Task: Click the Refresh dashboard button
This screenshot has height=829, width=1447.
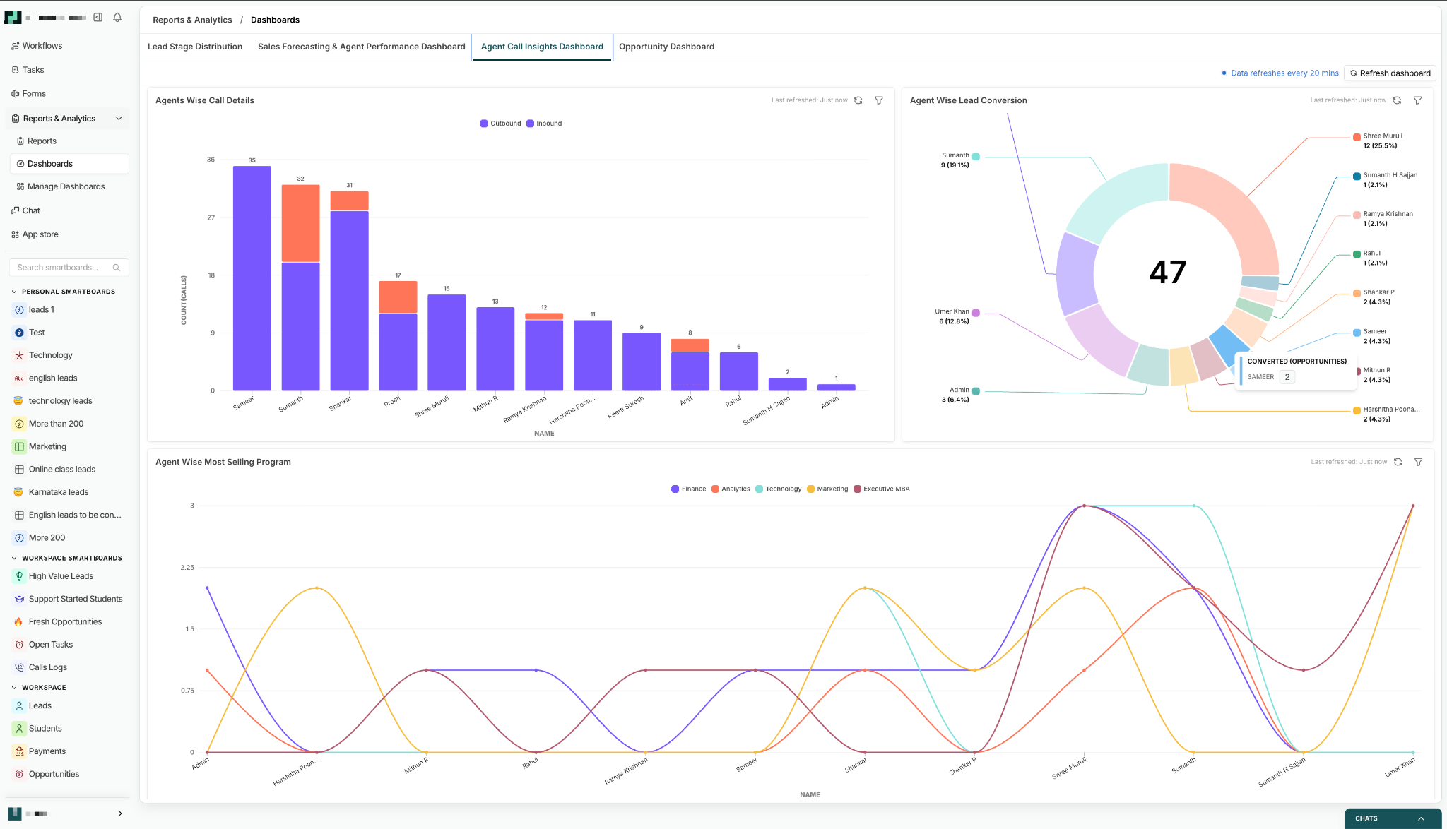Action: 1390,73
